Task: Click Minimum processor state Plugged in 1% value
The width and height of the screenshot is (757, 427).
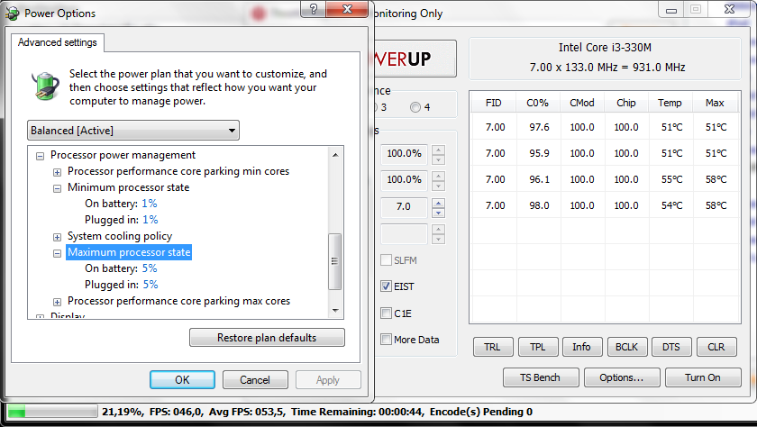Action: coord(150,220)
